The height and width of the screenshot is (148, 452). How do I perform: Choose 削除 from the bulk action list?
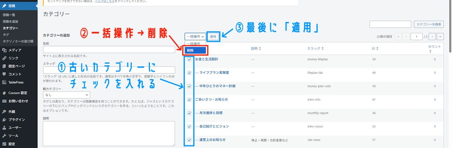195,50
